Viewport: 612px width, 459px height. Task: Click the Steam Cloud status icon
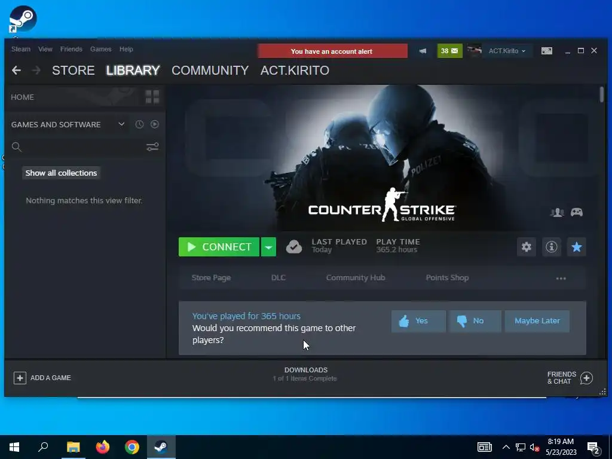coord(294,247)
